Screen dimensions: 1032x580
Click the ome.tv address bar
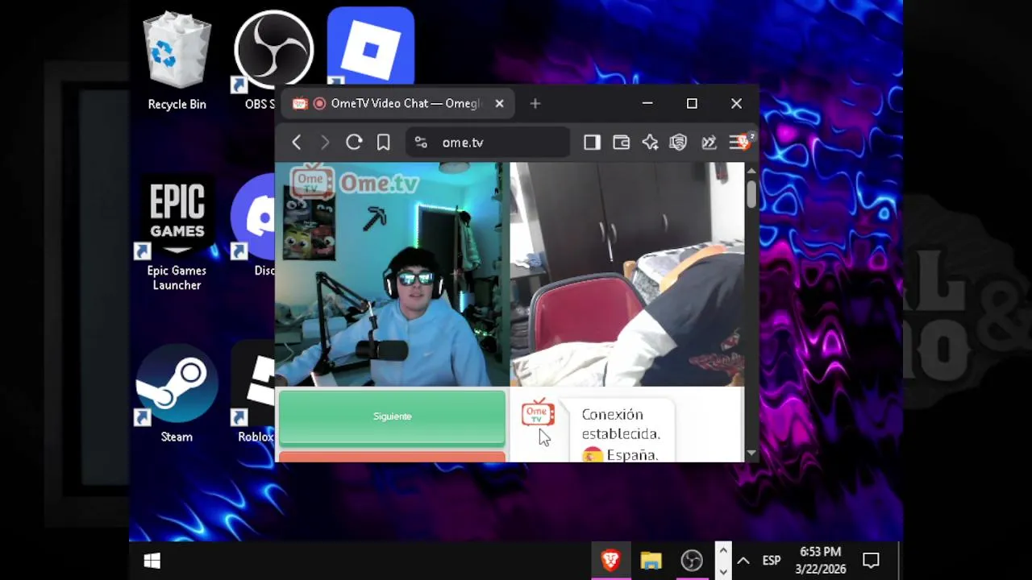(x=488, y=143)
